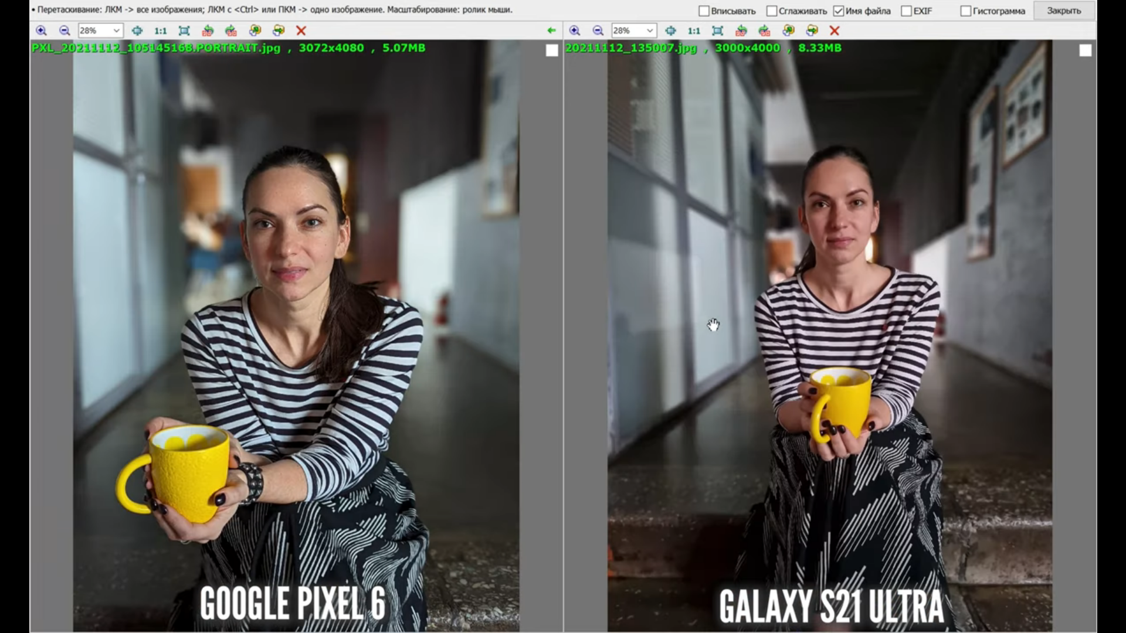Screen dimensions: 1126x633
Task: Set right panel image to 1:1 scale
Action: point(694,30)
